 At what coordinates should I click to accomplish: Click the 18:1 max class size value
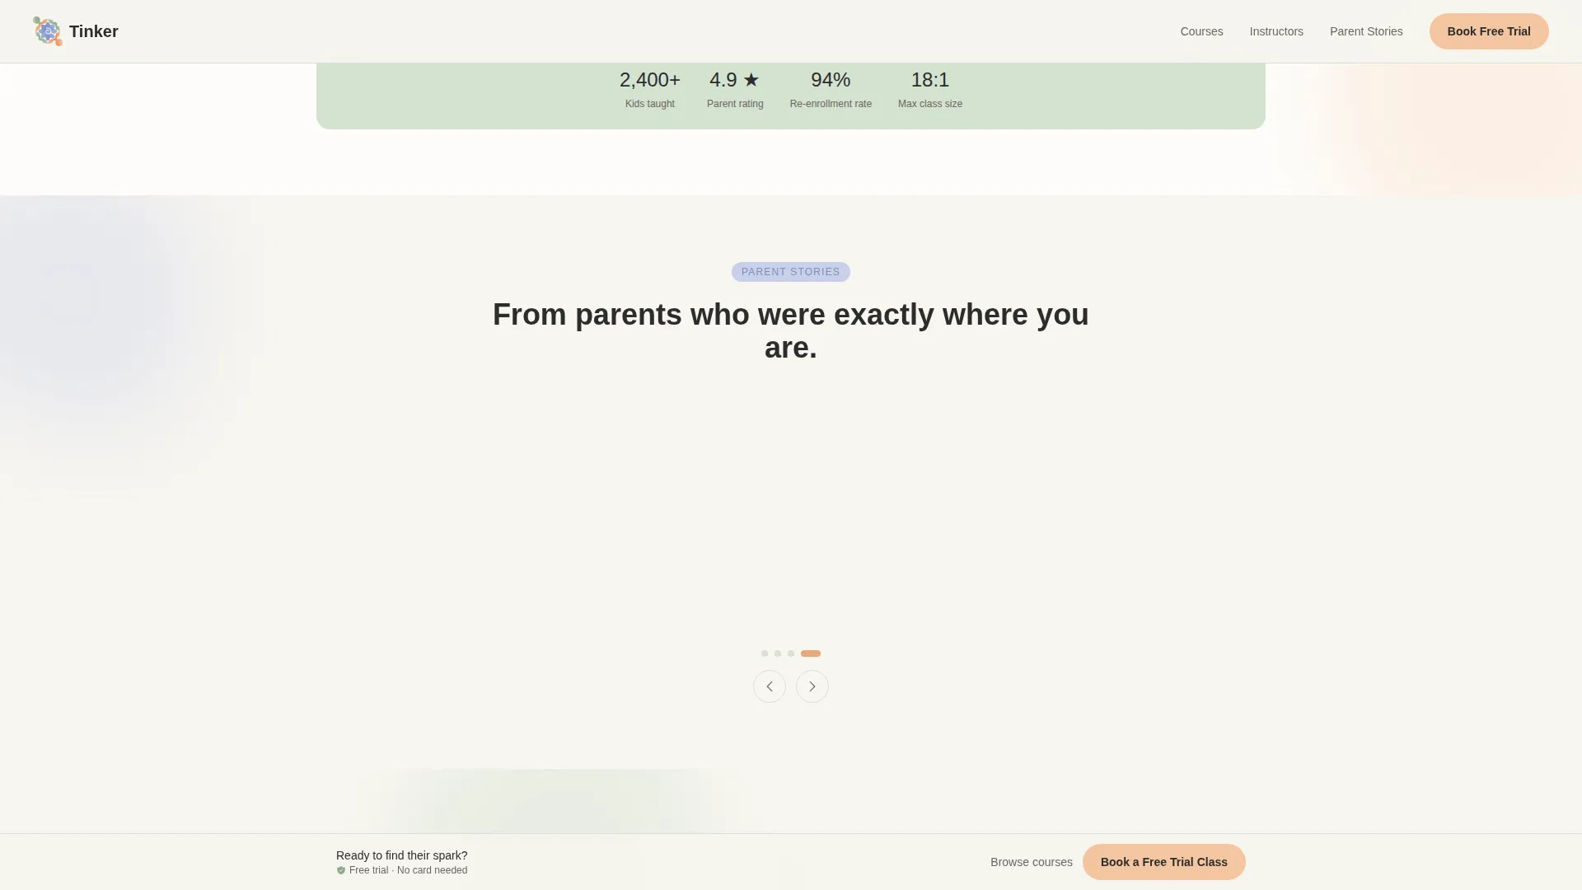coord(930,80)
